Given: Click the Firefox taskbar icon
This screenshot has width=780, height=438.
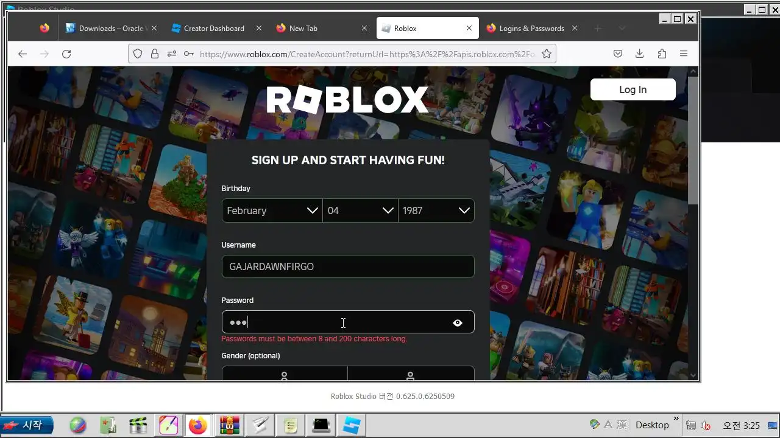Looking at the screenshot, I should point(198,425).
